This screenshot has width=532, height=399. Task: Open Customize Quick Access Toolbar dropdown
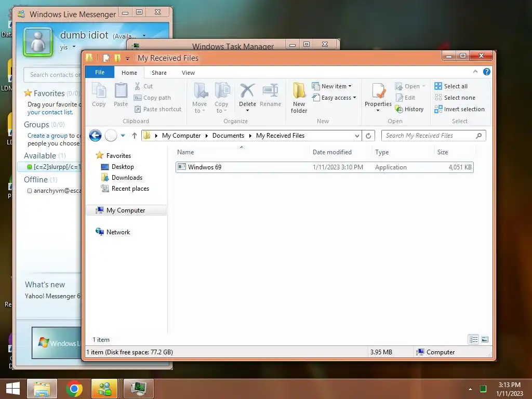[x=127, y=58]
